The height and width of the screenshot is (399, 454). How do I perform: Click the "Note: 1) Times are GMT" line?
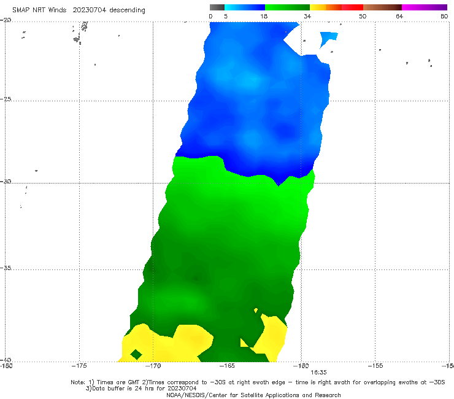(258, 382)
